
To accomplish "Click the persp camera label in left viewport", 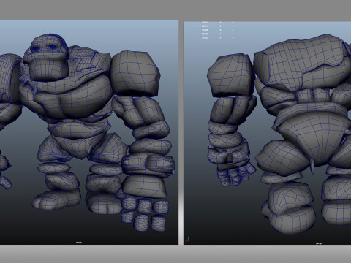I will pos(79,243).
